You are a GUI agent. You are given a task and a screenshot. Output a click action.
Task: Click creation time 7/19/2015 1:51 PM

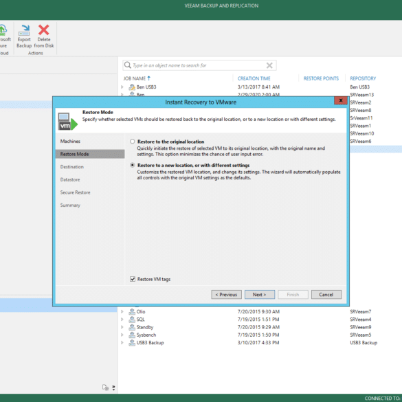(258, 320)
